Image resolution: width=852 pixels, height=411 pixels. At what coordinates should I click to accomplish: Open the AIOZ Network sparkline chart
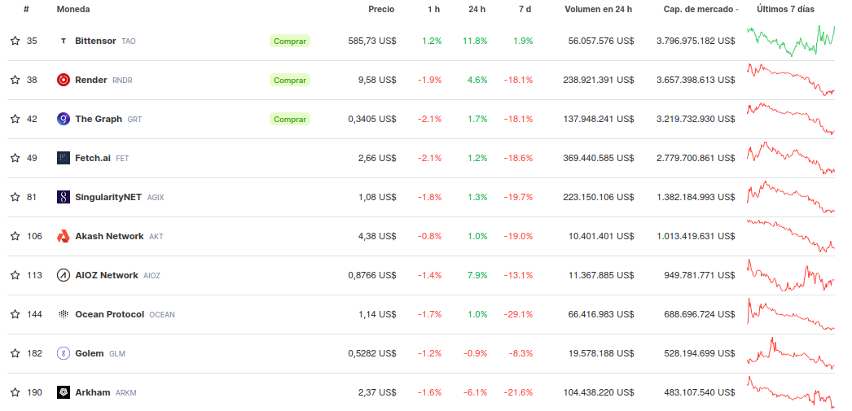[x=791, y=275]
